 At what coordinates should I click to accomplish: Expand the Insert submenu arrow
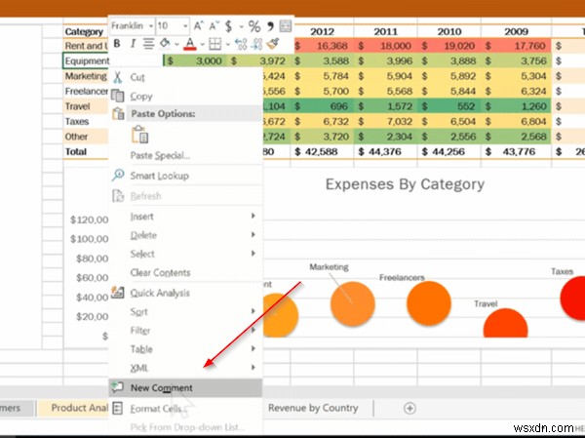[x=253, y=216]
